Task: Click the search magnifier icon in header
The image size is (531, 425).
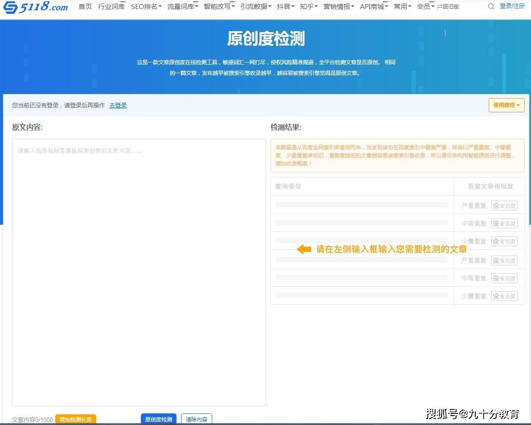Action: click(491, 7)
